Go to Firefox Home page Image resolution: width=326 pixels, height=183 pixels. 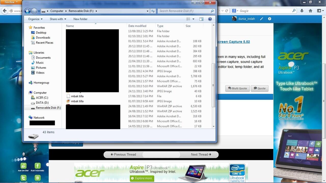tap(310, 11)
